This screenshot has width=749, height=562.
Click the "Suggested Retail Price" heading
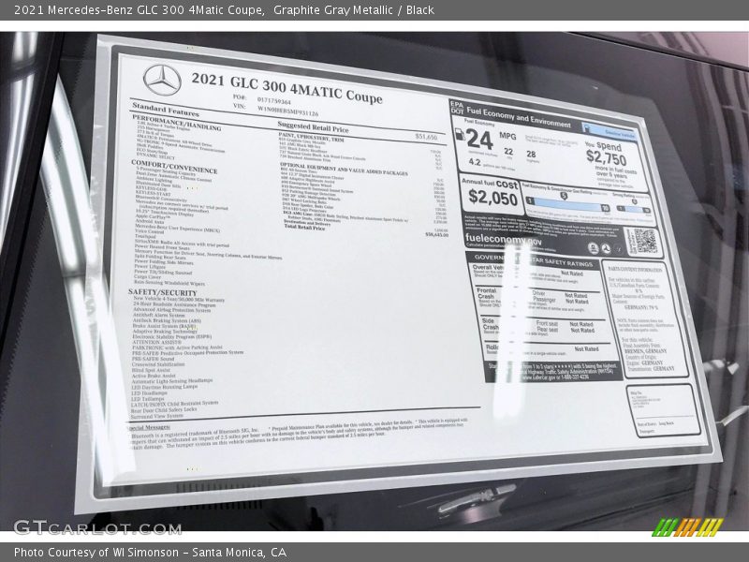(313, 126)
